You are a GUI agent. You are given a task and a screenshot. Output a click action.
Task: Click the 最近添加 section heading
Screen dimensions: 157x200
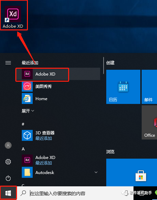coord(30,63)
